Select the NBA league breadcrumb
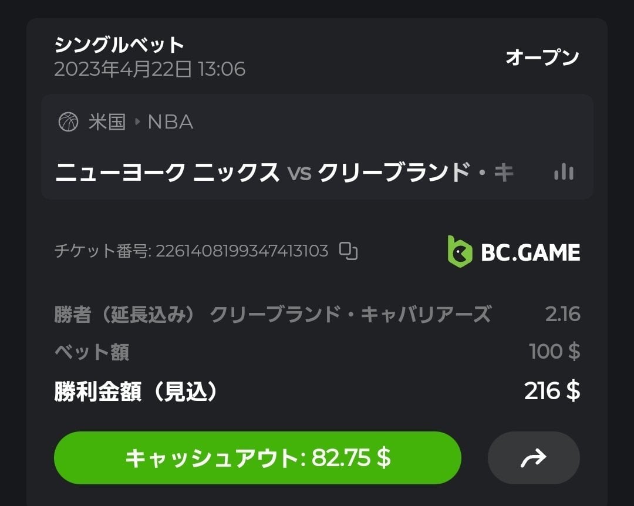The width and height of the screenshot is (634, 506). 170,122
